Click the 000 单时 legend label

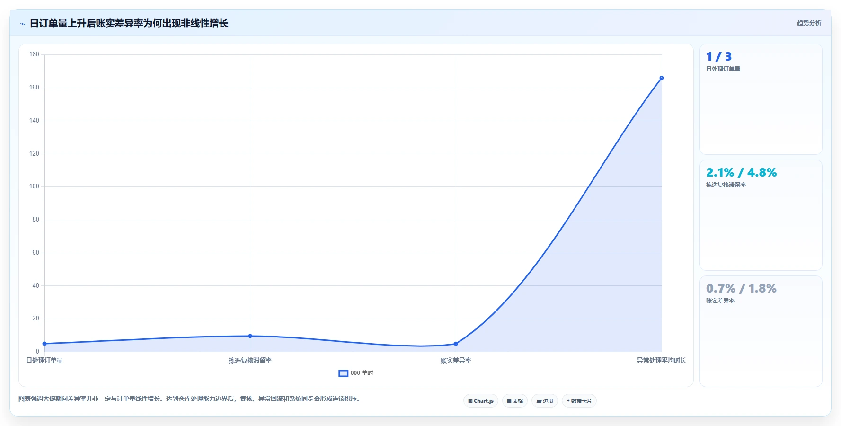[362, 373]
